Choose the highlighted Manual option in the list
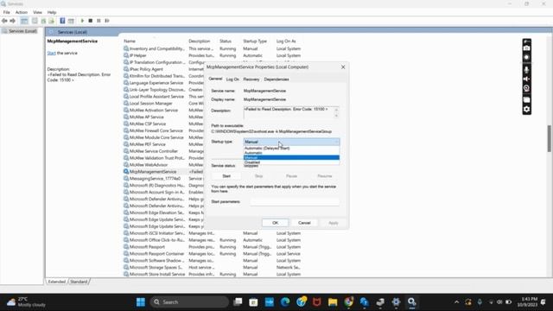The image size is (553, 311). click(x=291, y=157)
